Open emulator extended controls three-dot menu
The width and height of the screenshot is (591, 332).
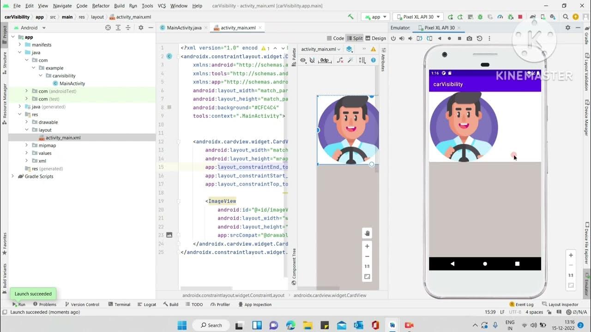pyautogui.click(x=489, y=39)
